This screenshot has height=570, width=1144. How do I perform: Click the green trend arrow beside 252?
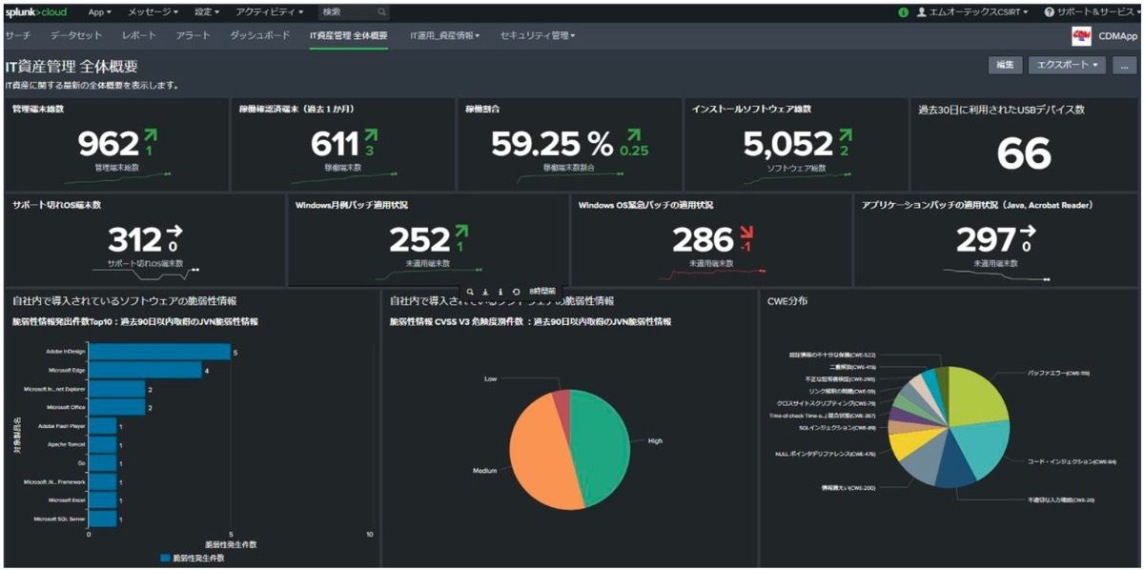click(462, 232)
